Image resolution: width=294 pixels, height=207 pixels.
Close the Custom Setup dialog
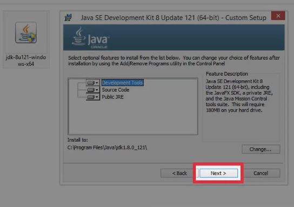[x=278, y=16]
